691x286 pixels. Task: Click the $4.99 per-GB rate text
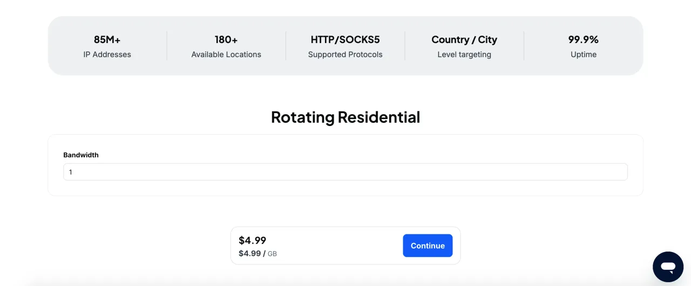250,254
